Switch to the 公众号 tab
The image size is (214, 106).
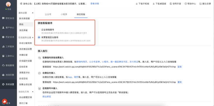(x=48, y=14)
